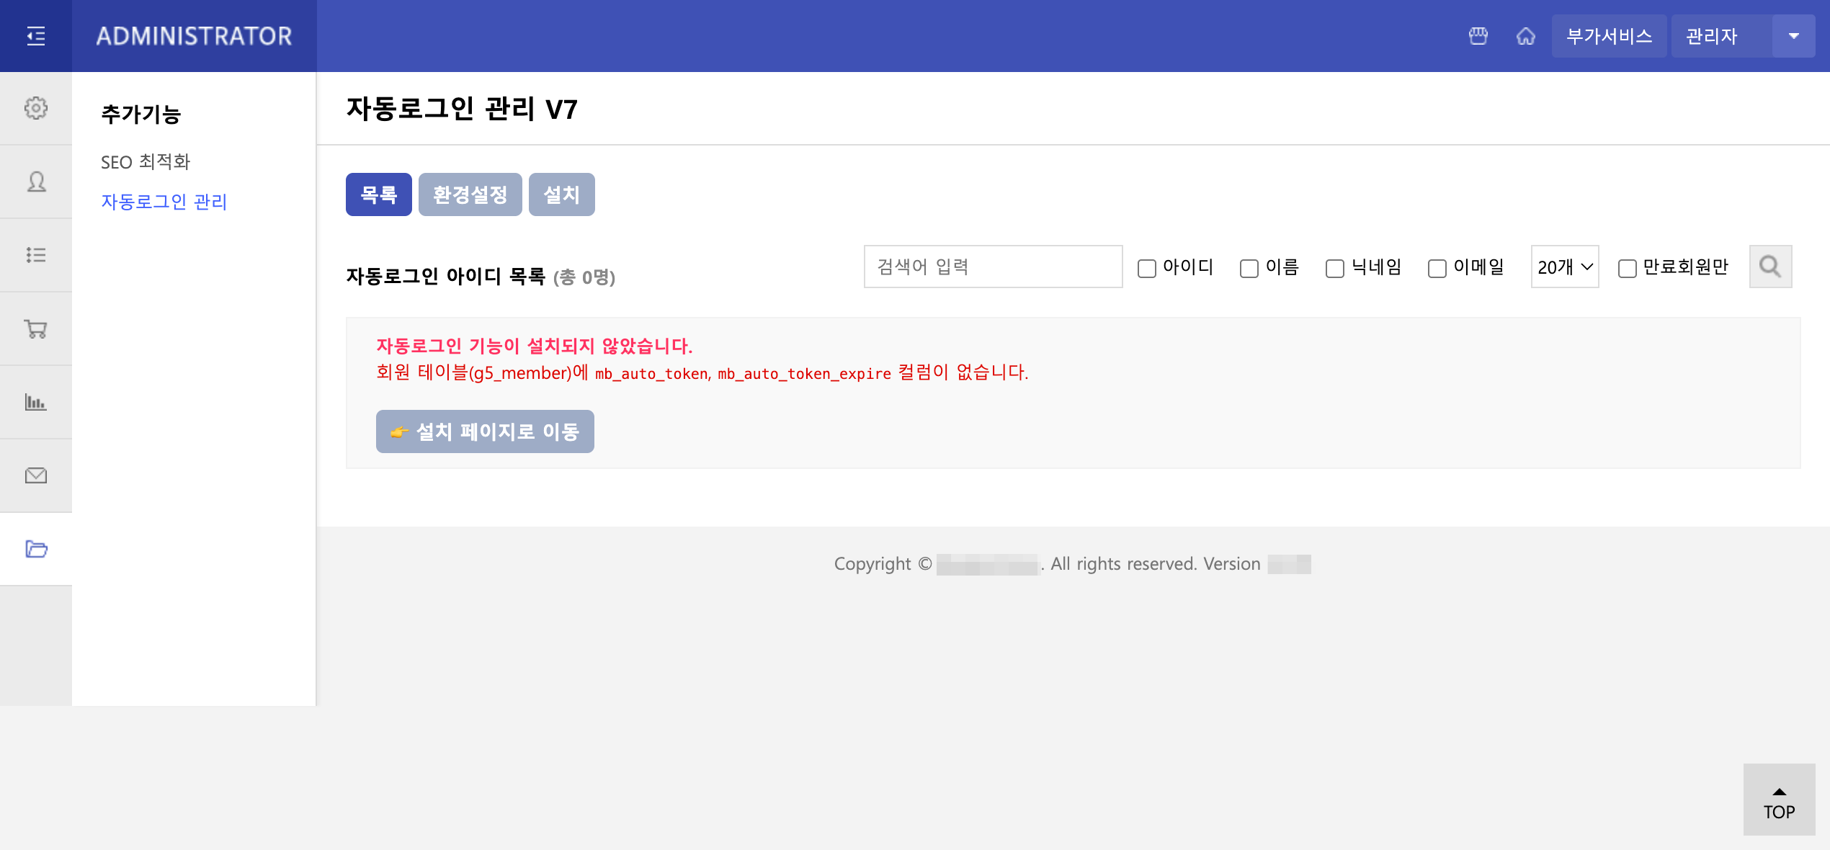Enable the 닉네임 search checkbox

coord(1334,268)
